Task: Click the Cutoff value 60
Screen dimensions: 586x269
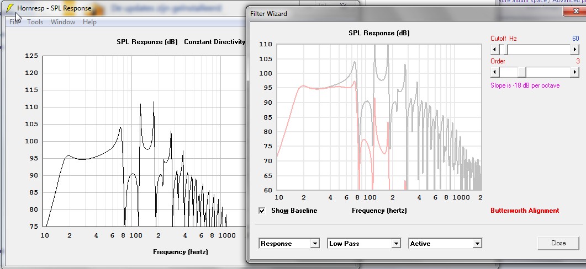Action: tap(576, 39)
